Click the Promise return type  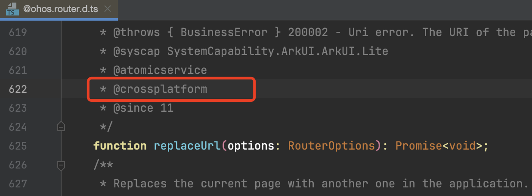coord(419,146)
